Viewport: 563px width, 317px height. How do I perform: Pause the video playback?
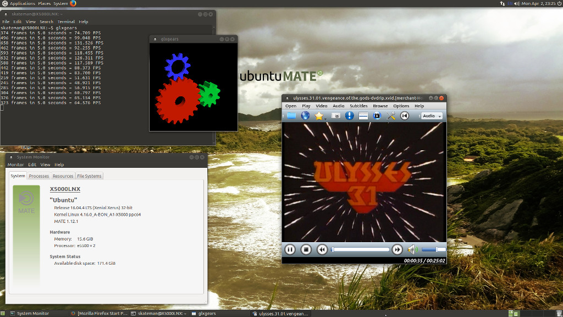(x=290, y=249)
